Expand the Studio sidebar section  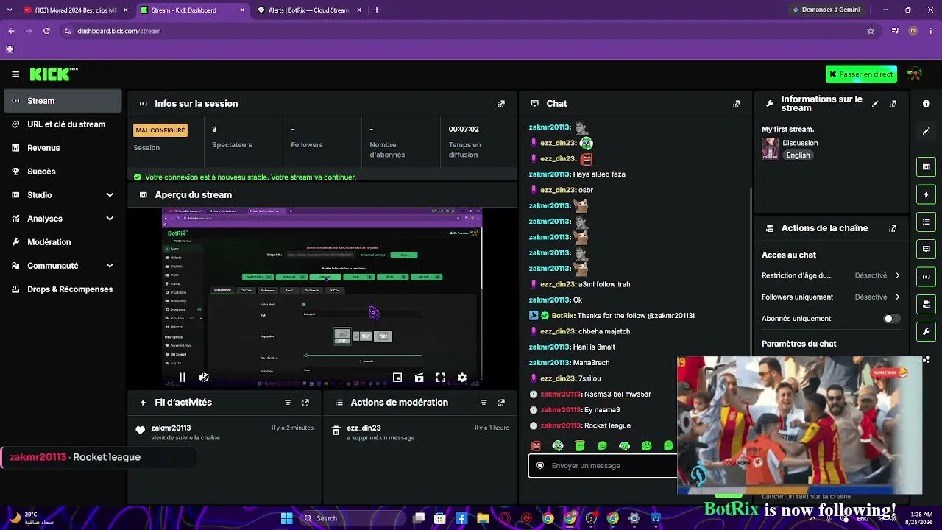point(110,195)
